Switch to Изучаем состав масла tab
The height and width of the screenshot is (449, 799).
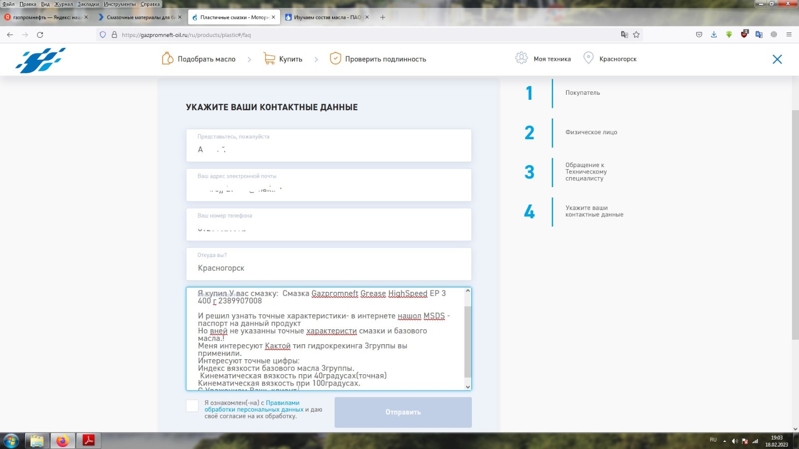[328, 17]
